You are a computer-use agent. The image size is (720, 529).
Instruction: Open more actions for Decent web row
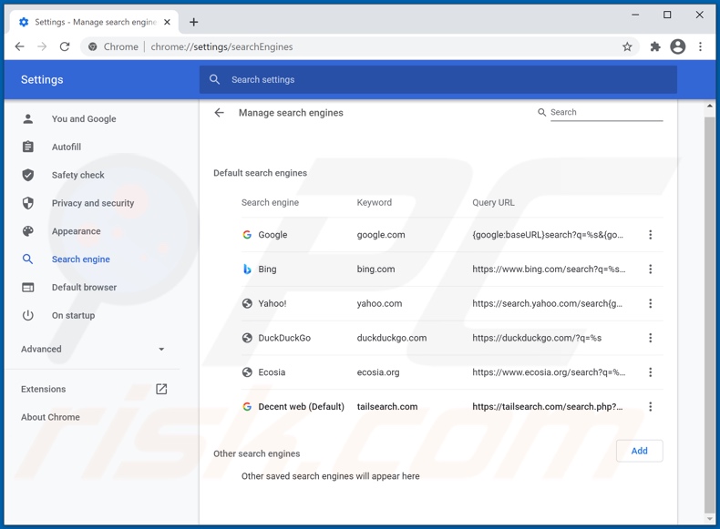click(650, 406)
